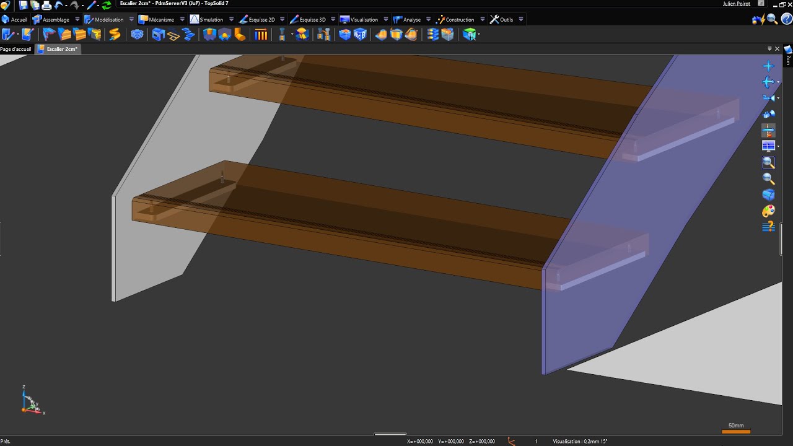Expand the dropdown arrow beside Assemblage
This screenshot has width=793, height=446.
point(77,19)
